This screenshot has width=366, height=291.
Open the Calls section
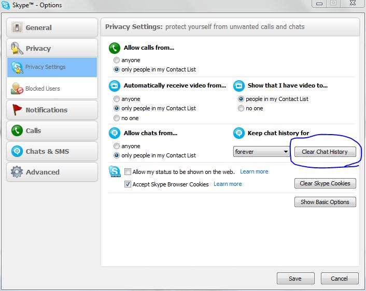point(52,130)
